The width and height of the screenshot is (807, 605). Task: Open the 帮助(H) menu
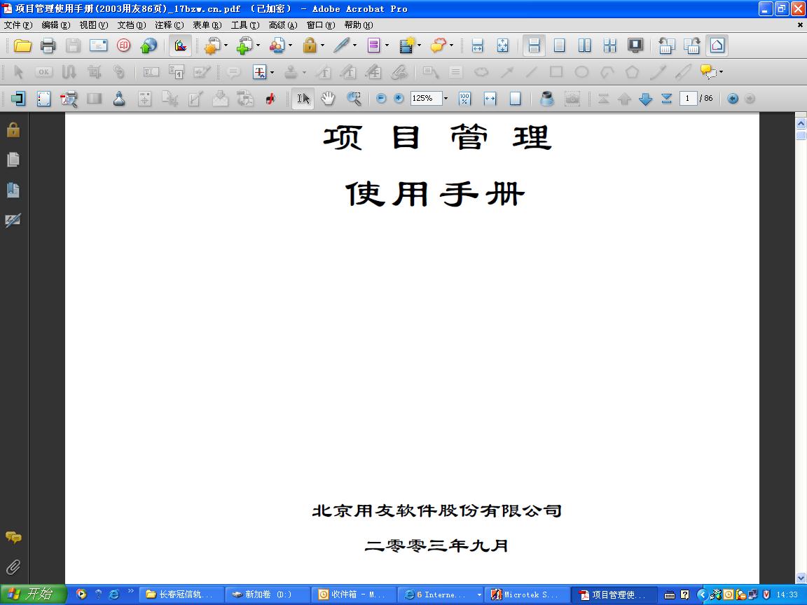click(x=359, y=25)
